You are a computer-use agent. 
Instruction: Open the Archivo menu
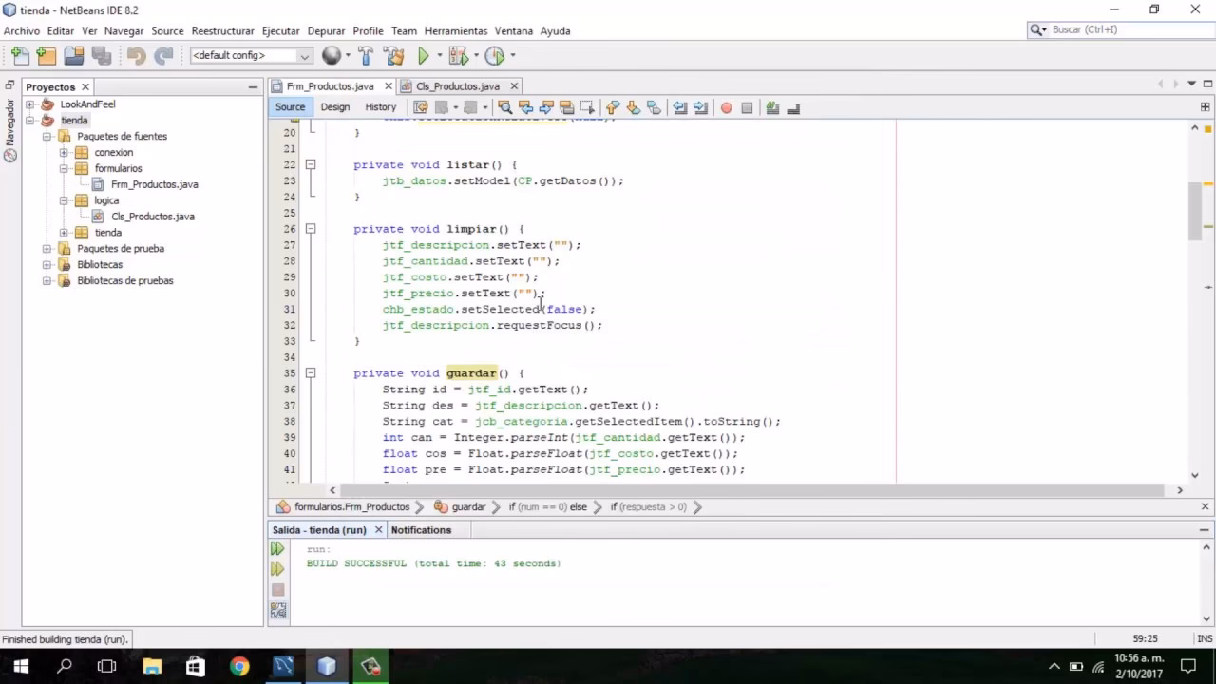[22, 30]
